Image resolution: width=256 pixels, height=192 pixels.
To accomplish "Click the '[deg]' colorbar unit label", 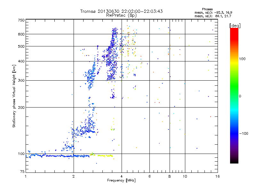I will pos(235,26).
